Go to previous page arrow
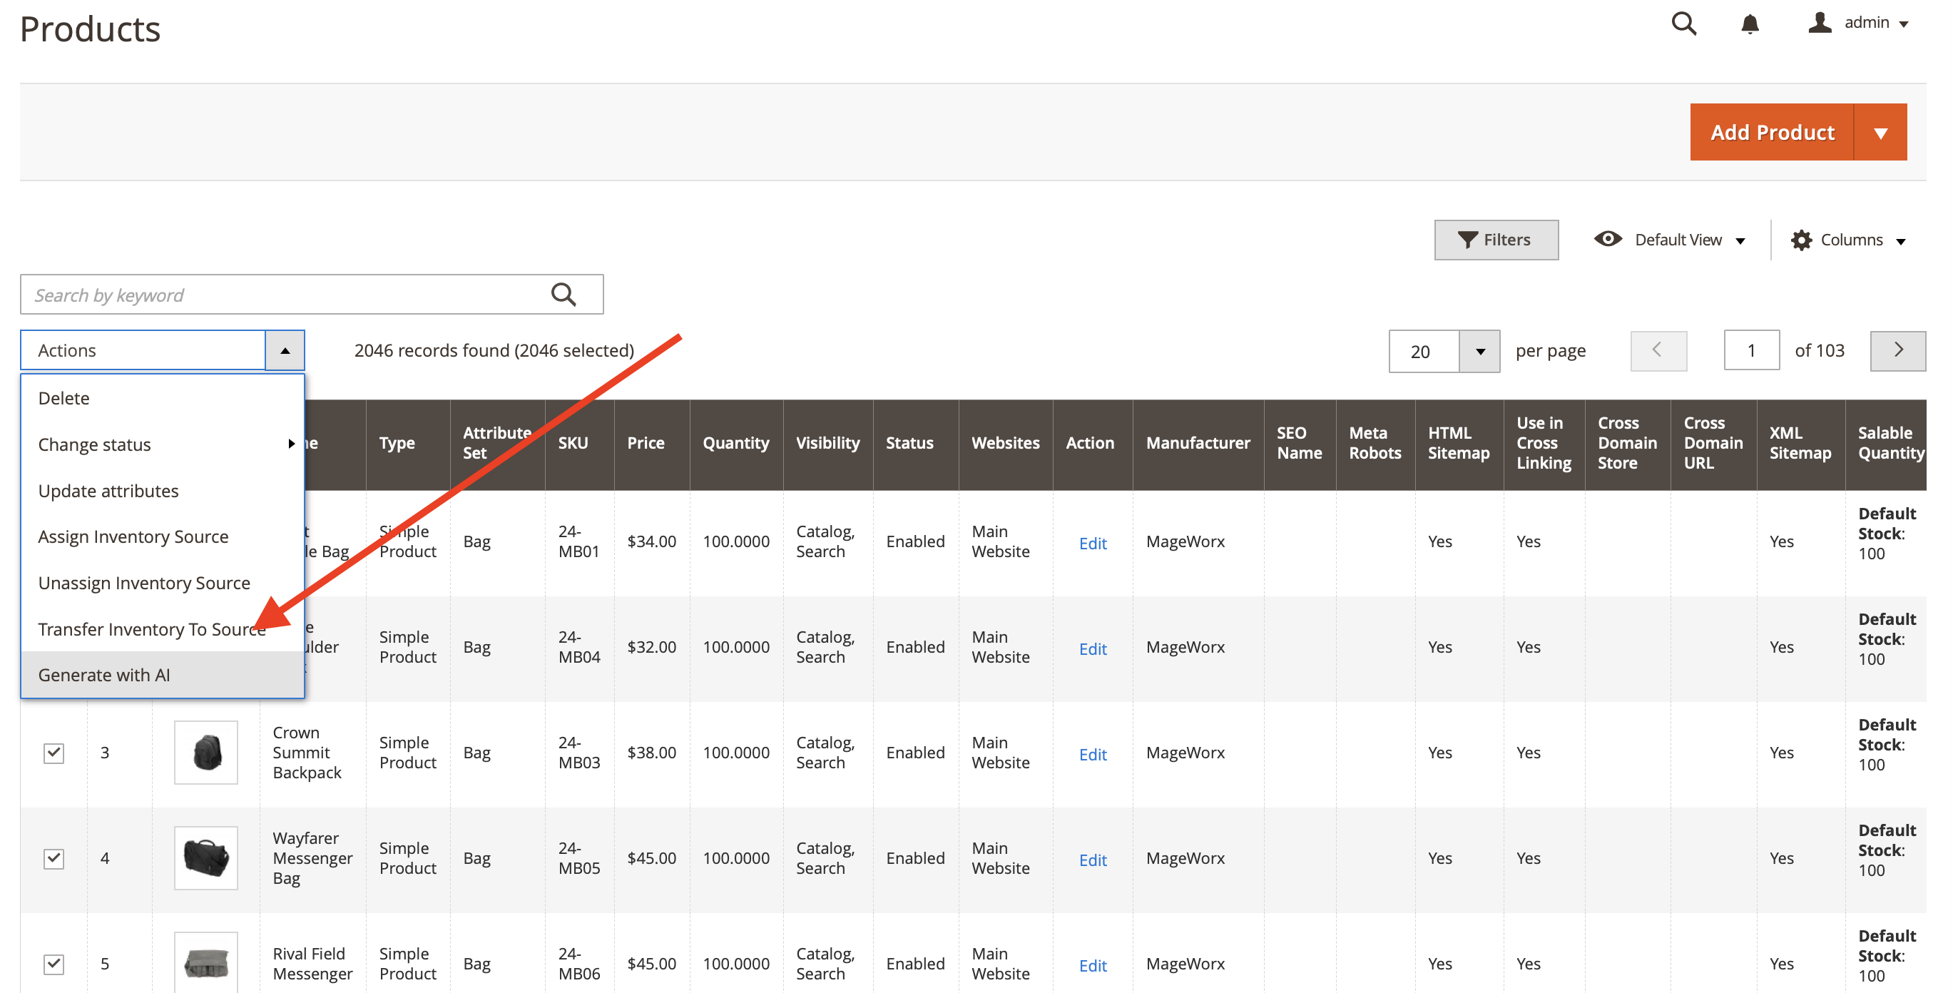 coord(1658,350)
